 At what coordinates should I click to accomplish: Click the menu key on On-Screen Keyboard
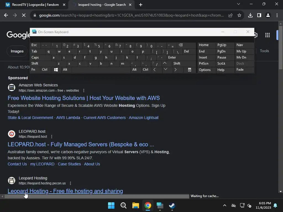click(190, 70)
